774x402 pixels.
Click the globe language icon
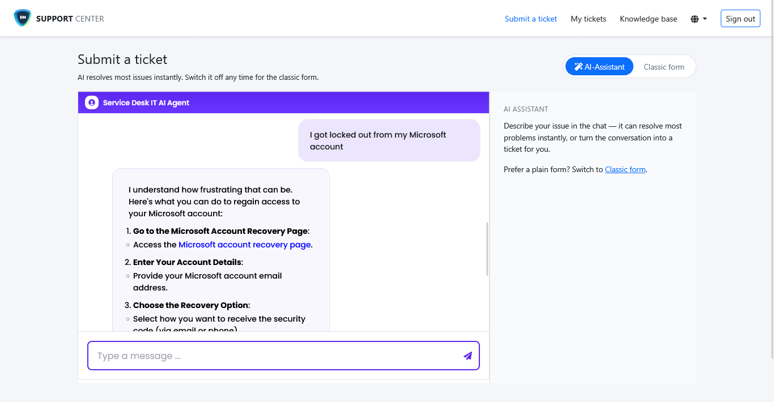click(x=695, y=19)
